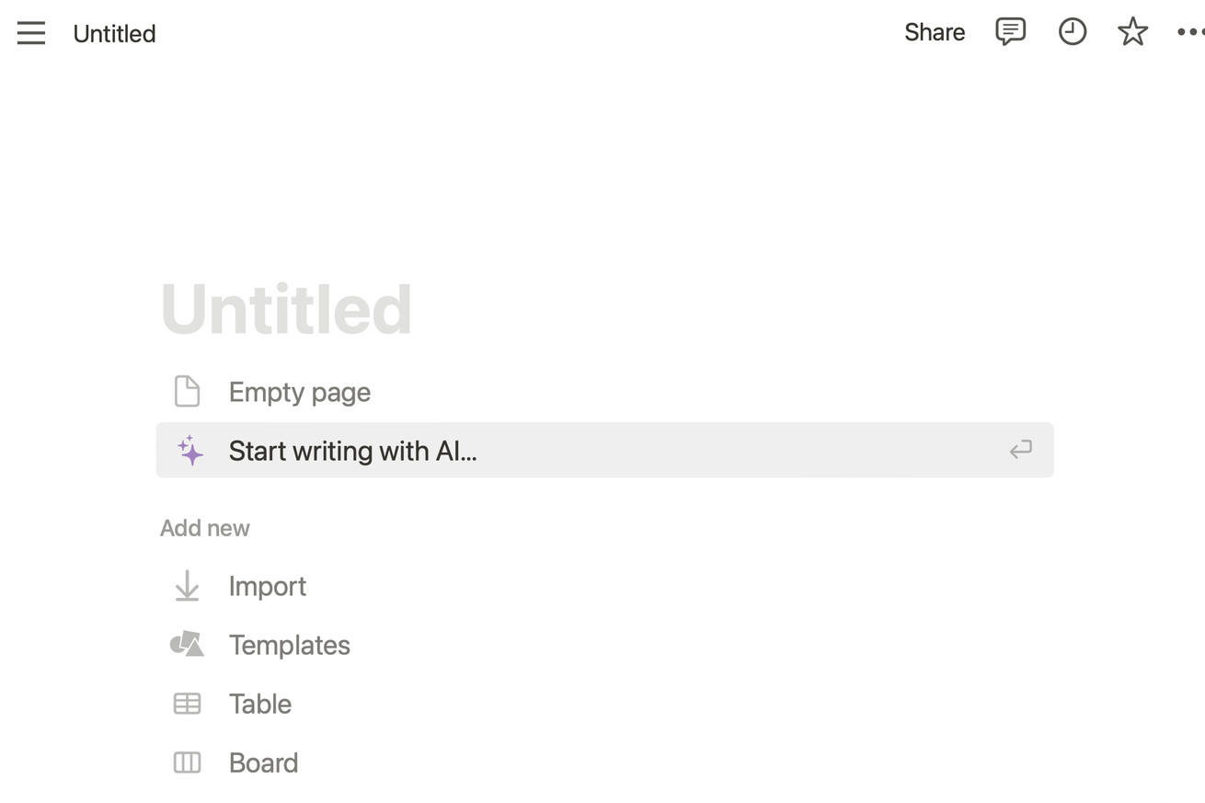This screenshot has width=1205, height=803.
Task: Choose Start writing with AI
Action: click(352, 451)
